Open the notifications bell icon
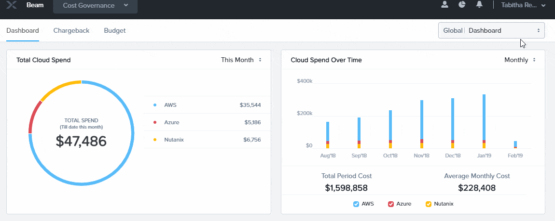The height and width of the screenshot is (221, 555). [479, 5]
